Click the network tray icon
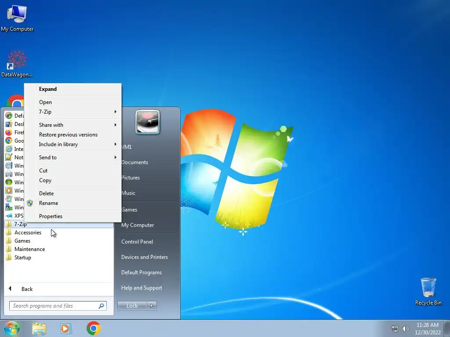The width and height of the screenshot is (450, 337). pyautogui.click(x=395, y=329)
